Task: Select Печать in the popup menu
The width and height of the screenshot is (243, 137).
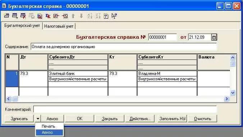Action: (50, 126)
